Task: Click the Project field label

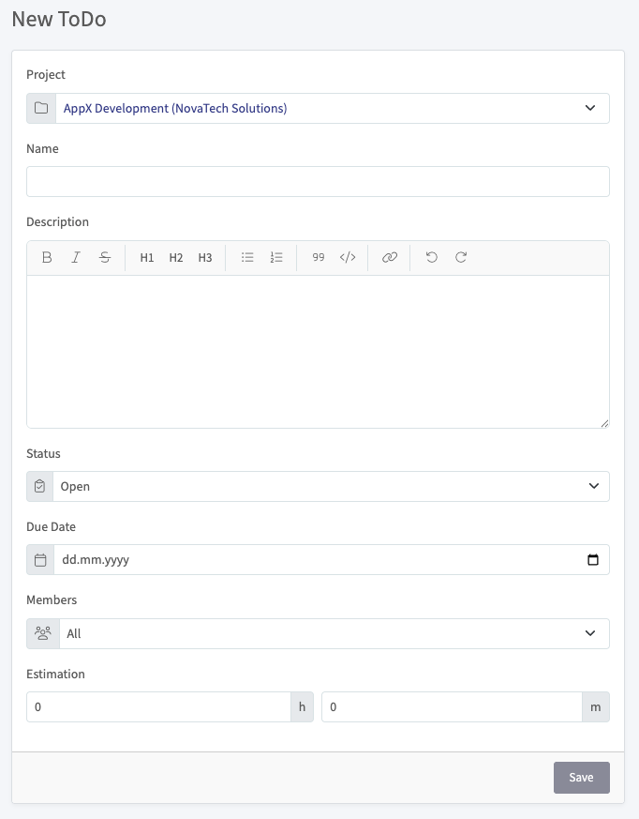Action: point(46,75)
